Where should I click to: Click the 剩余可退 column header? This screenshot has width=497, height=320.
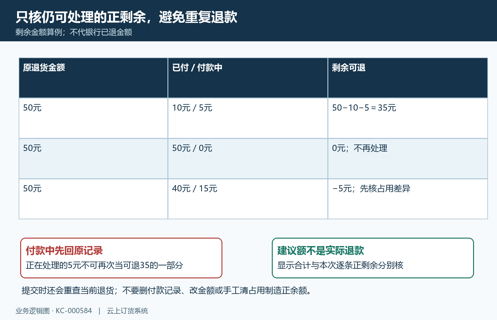(408, 78)
